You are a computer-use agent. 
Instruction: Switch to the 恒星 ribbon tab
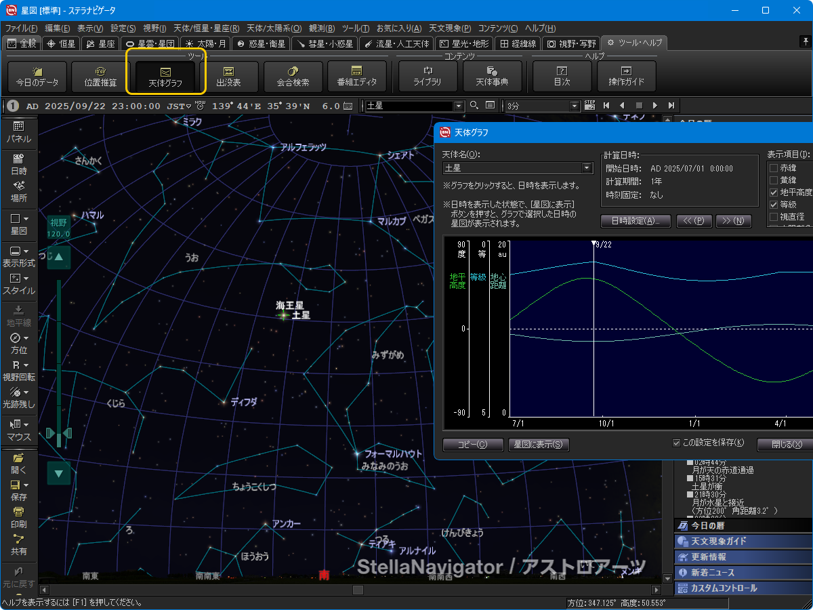tap(61, 43)
